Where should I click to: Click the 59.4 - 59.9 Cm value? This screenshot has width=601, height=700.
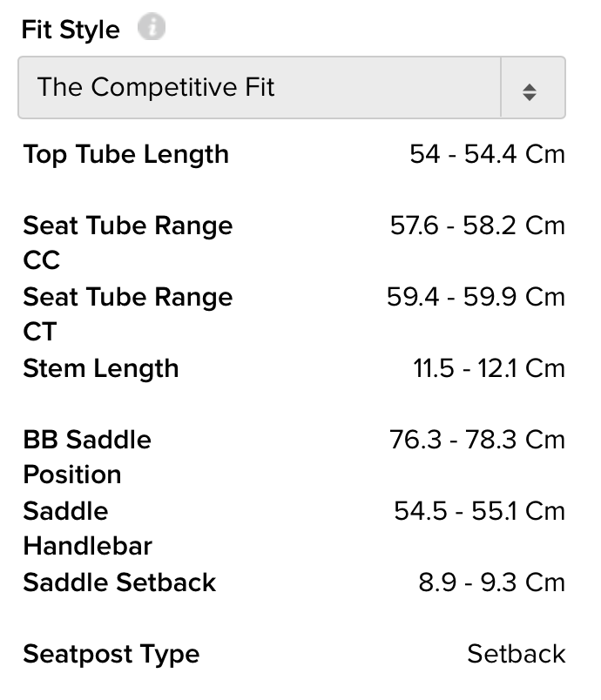(x=476, y=297)
